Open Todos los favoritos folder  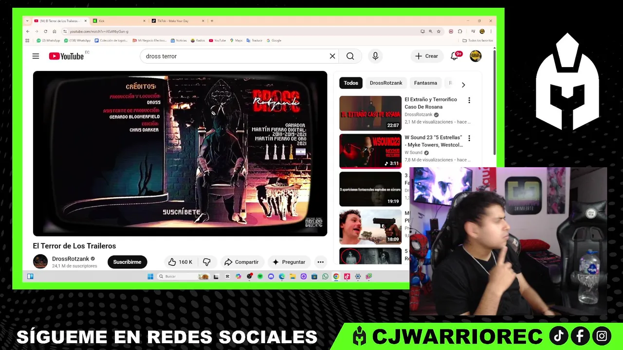coord(477,41)
